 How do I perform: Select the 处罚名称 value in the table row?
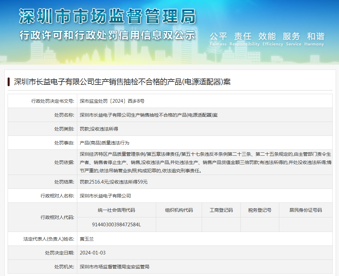click(x=149, y=115)
